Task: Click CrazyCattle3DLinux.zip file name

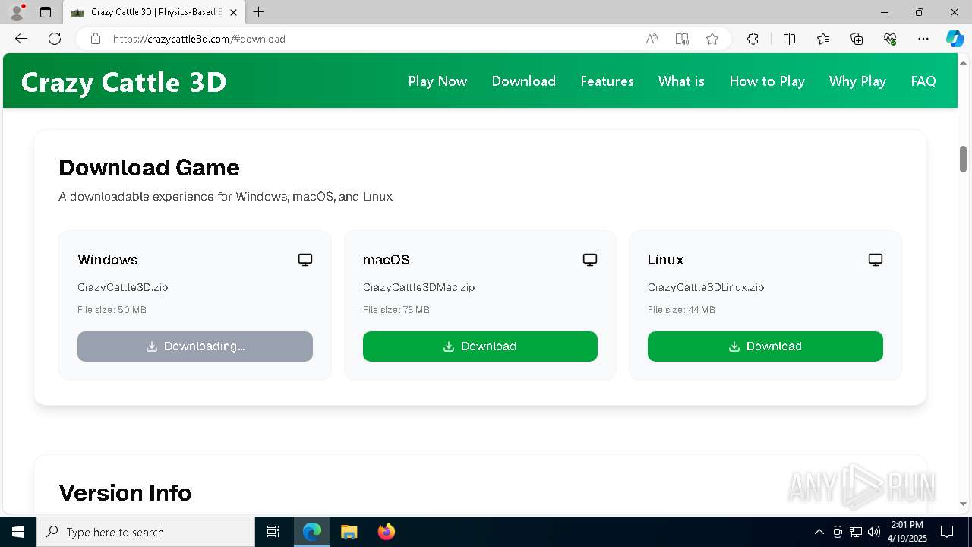Action: click(x=706, y=287)
